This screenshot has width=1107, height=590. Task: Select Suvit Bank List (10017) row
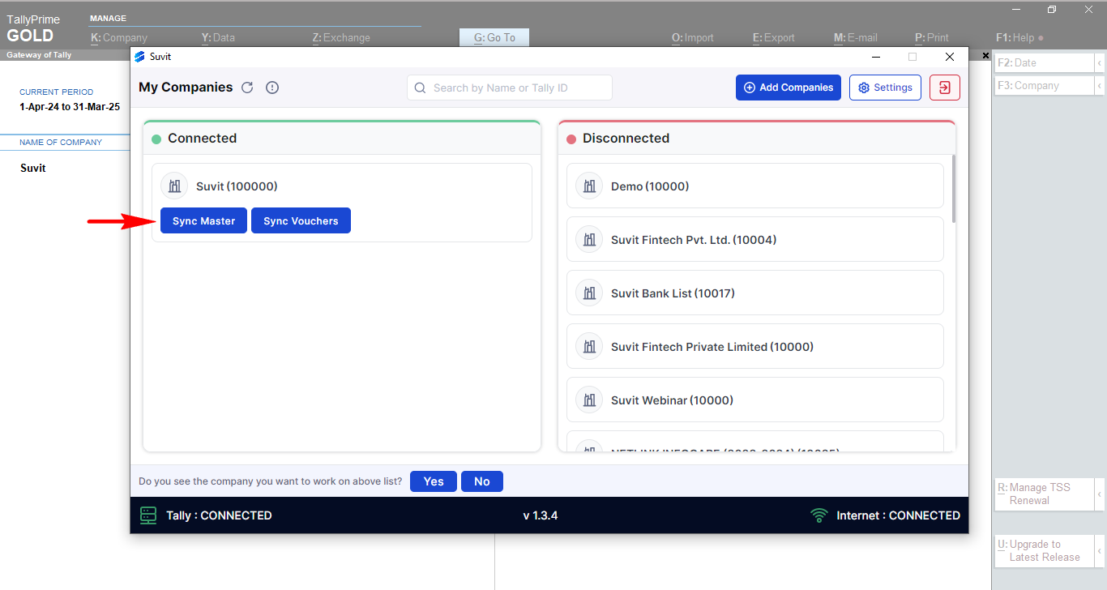pyautogui.click(x=755, y=293)
